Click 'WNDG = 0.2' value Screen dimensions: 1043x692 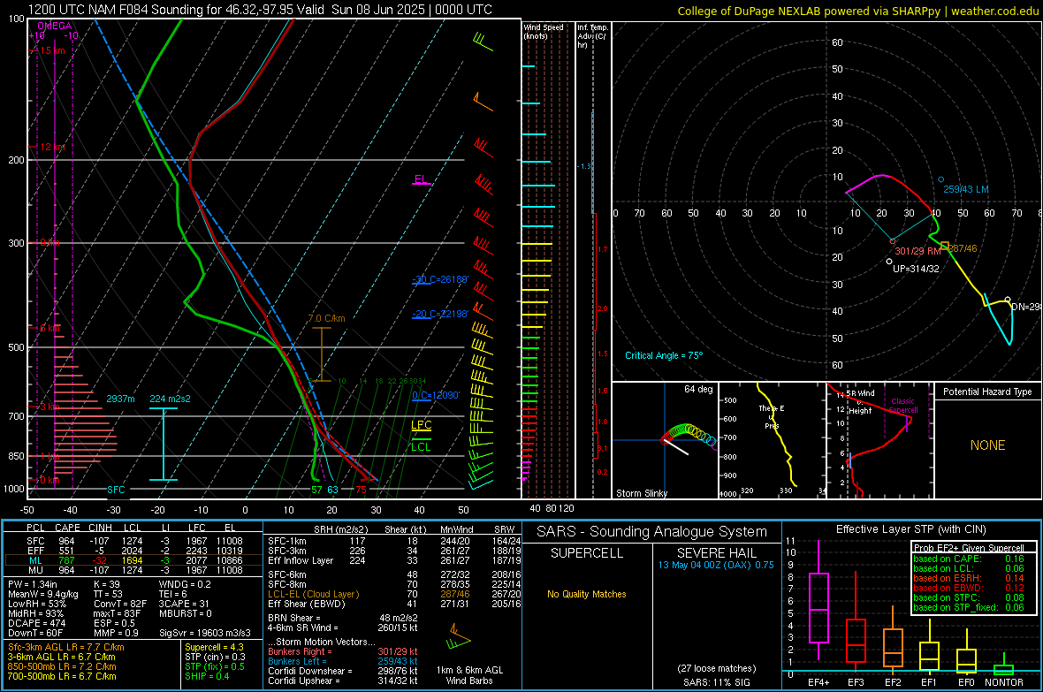[185, 584]
